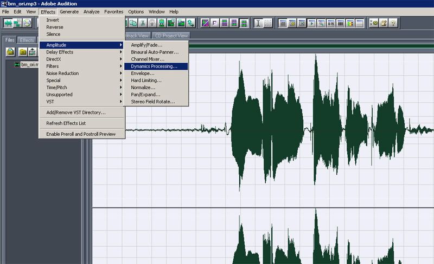The width and height of the screenshot is (434, 264).
Task: Expand the Special submenu
Action: [x=81, y=81]
